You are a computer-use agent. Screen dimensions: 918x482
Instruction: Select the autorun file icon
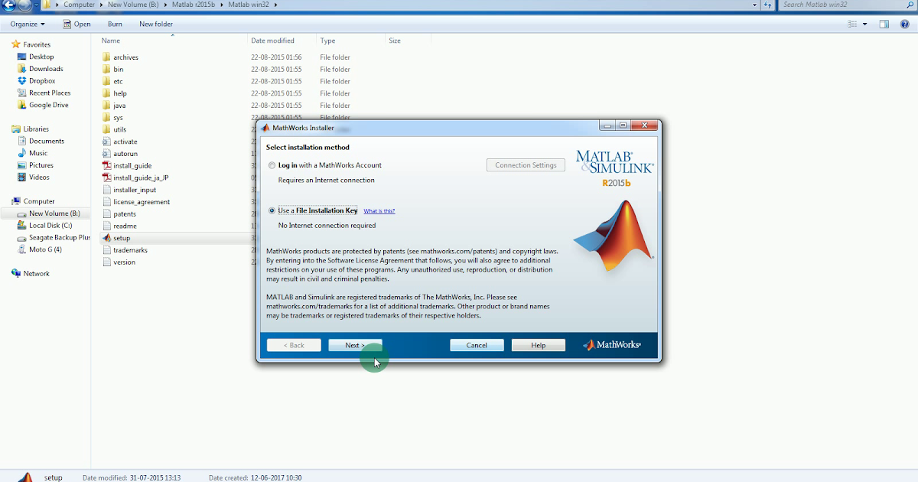click(106, 154)
